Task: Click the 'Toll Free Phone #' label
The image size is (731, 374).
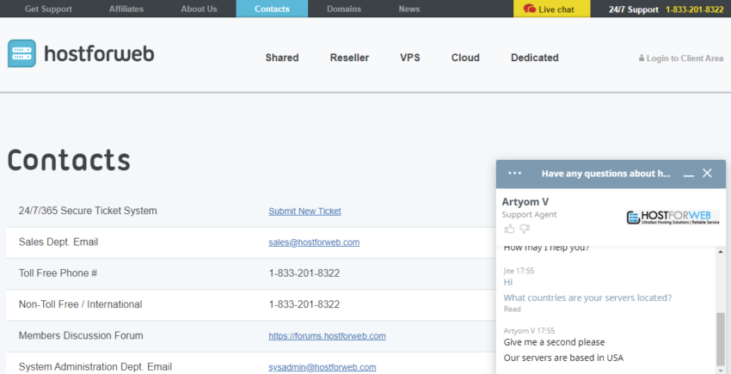Action: coord(58,273)
